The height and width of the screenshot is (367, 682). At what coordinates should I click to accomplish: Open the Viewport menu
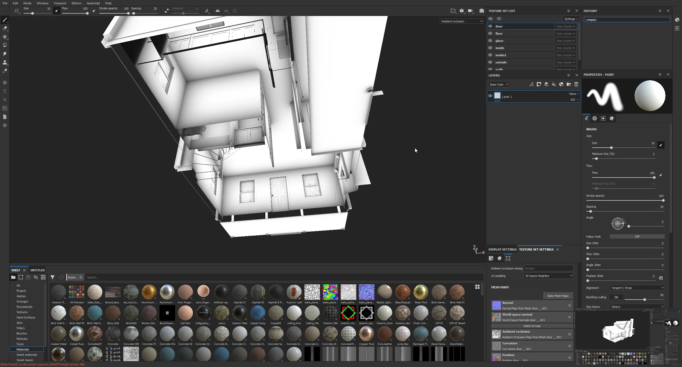[60, 3]
